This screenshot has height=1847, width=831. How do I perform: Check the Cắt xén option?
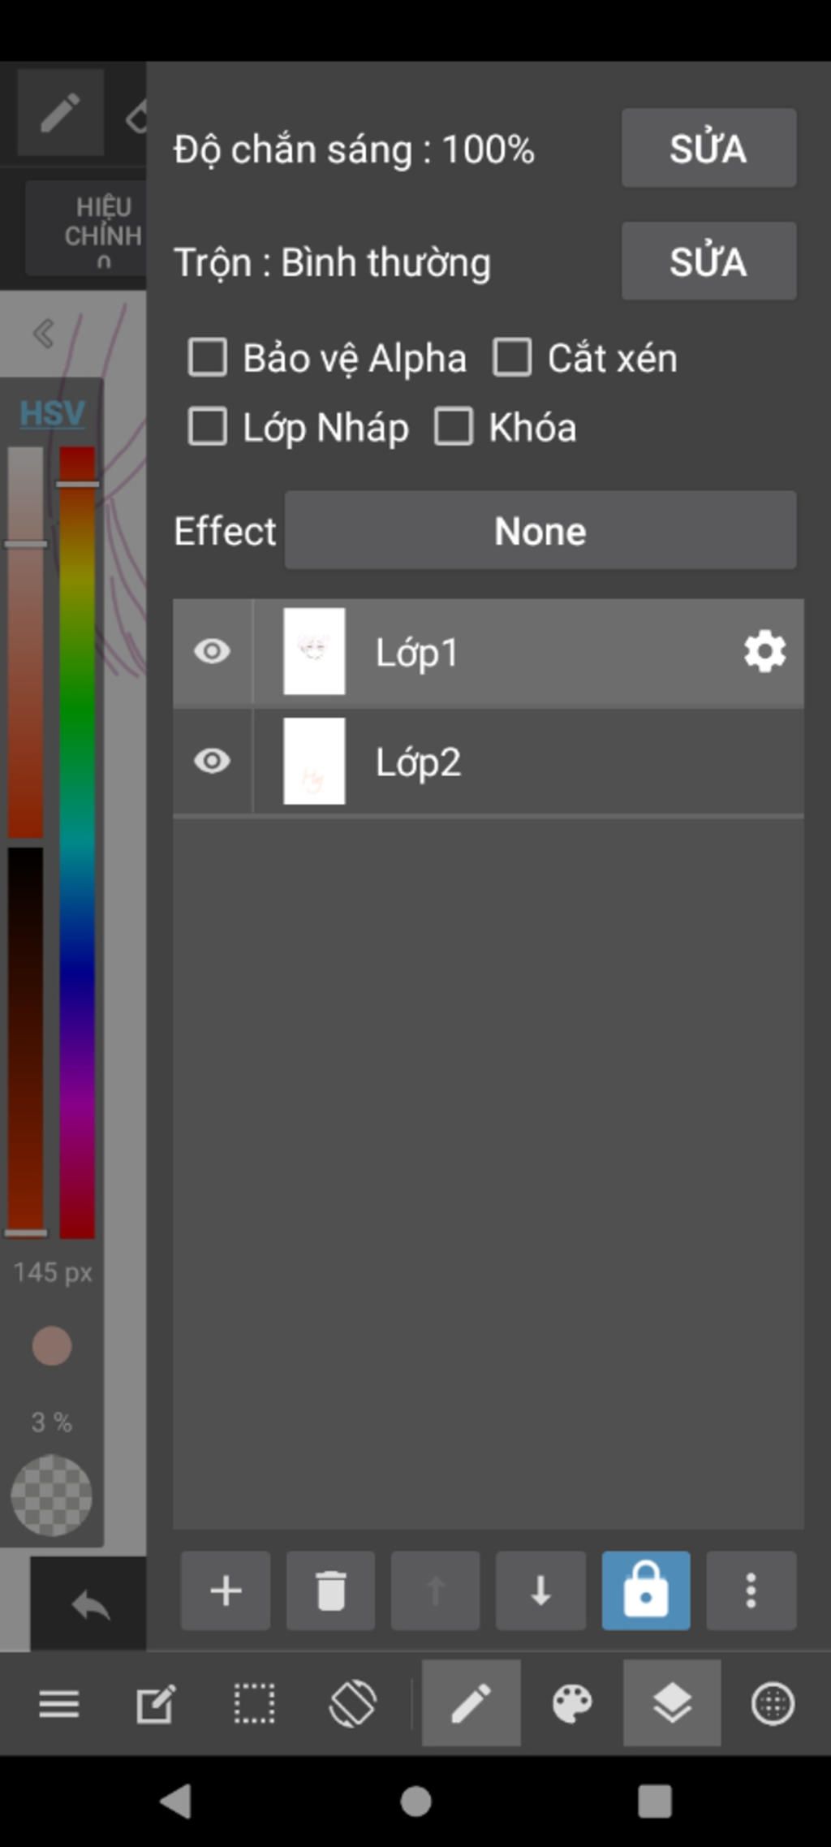[513, 358]
